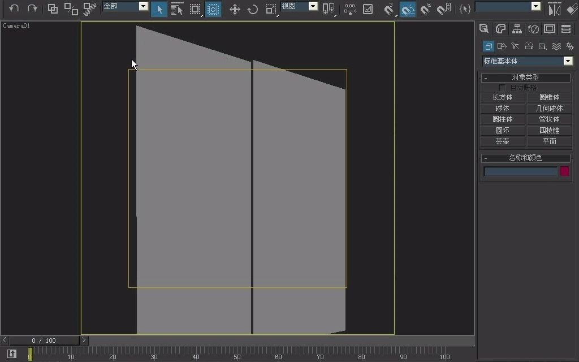Open Select by Name dialog
The height and width of the screenshot is (362, 579).
click(x=177, y=9)
